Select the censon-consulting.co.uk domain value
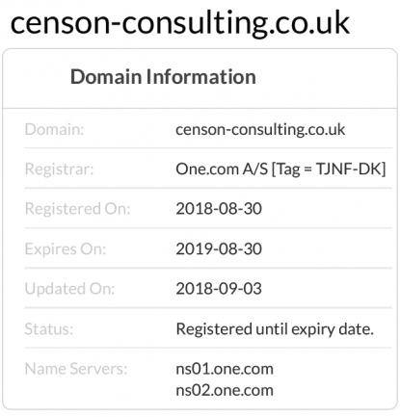Screen dimensions: 400x417 click(x=260, y=130)
